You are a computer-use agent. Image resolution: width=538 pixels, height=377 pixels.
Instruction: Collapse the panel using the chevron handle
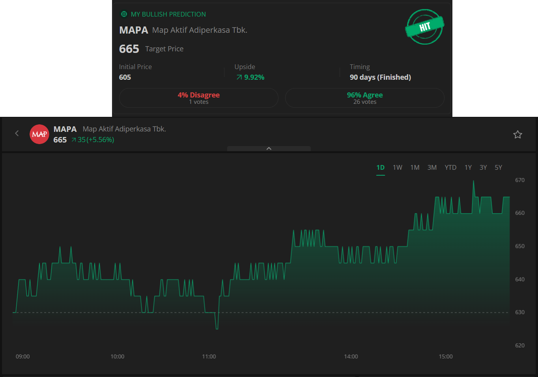pyautogui.click(x=269, y=148)
